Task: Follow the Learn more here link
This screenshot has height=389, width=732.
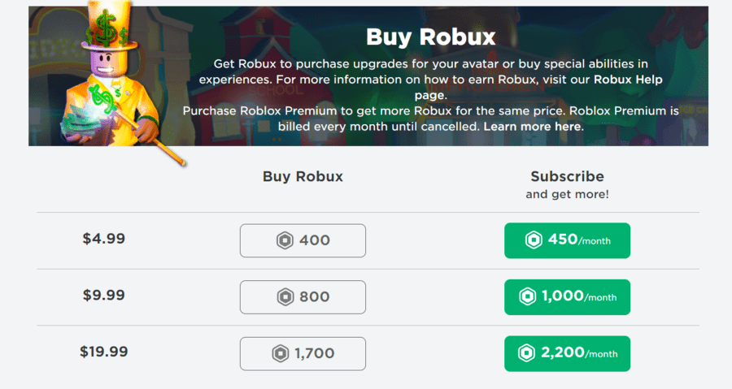Action: (533, 127)
